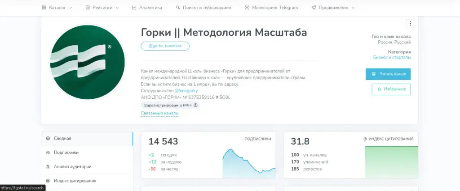Select the Подписчики sidebar tab

[87, 153]
